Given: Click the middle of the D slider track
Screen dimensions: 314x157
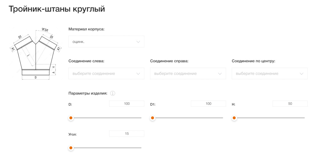Looking at the screenshot, I should point(106,118).
